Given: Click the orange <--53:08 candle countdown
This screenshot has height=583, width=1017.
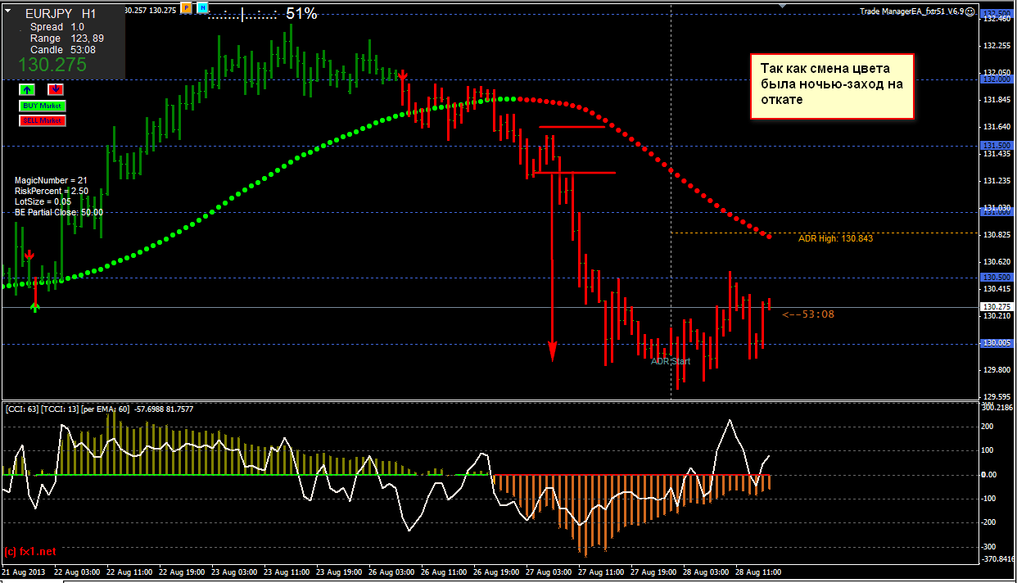Looking at the screenshot, I should pos(808,314).
